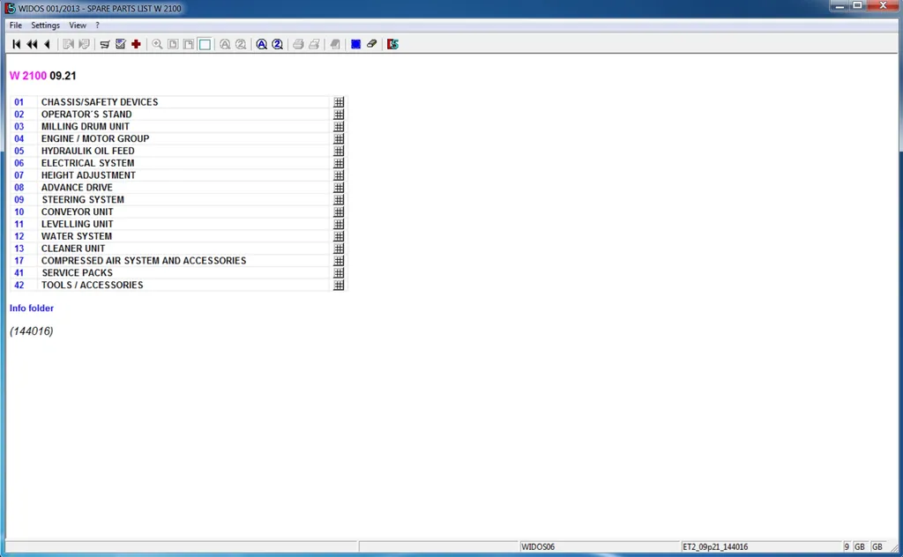Click the second page-view icon beside zoom

189,44
